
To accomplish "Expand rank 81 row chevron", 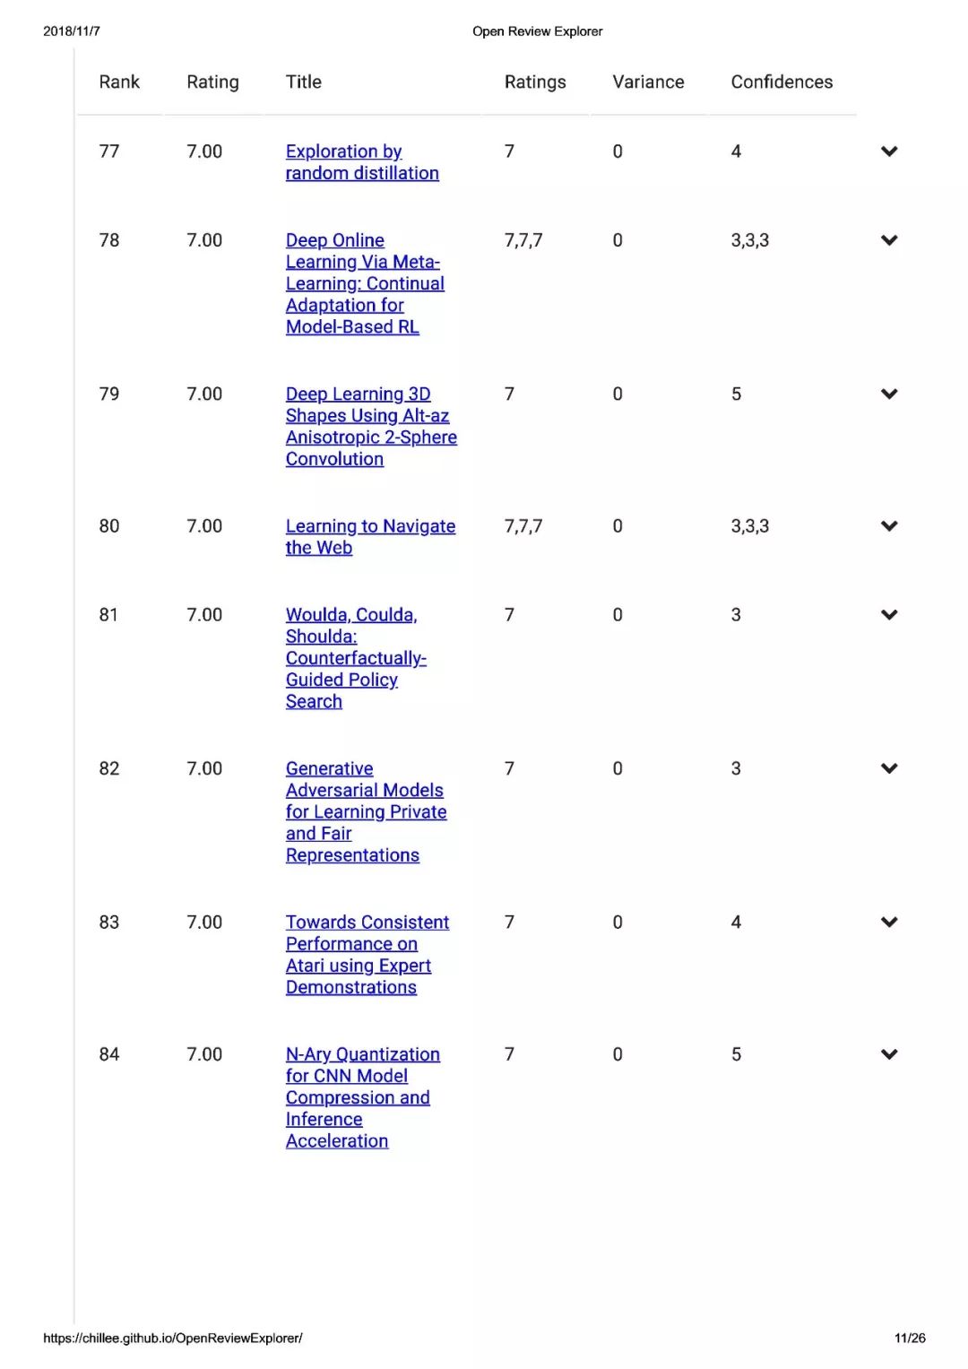I will click(x=889, y=615).
